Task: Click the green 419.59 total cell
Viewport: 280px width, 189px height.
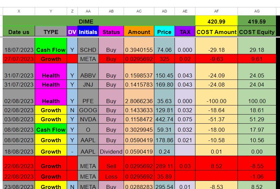Action: pos(257,21)
